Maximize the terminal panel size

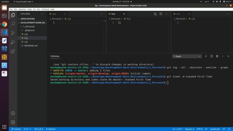click(223, 56)
